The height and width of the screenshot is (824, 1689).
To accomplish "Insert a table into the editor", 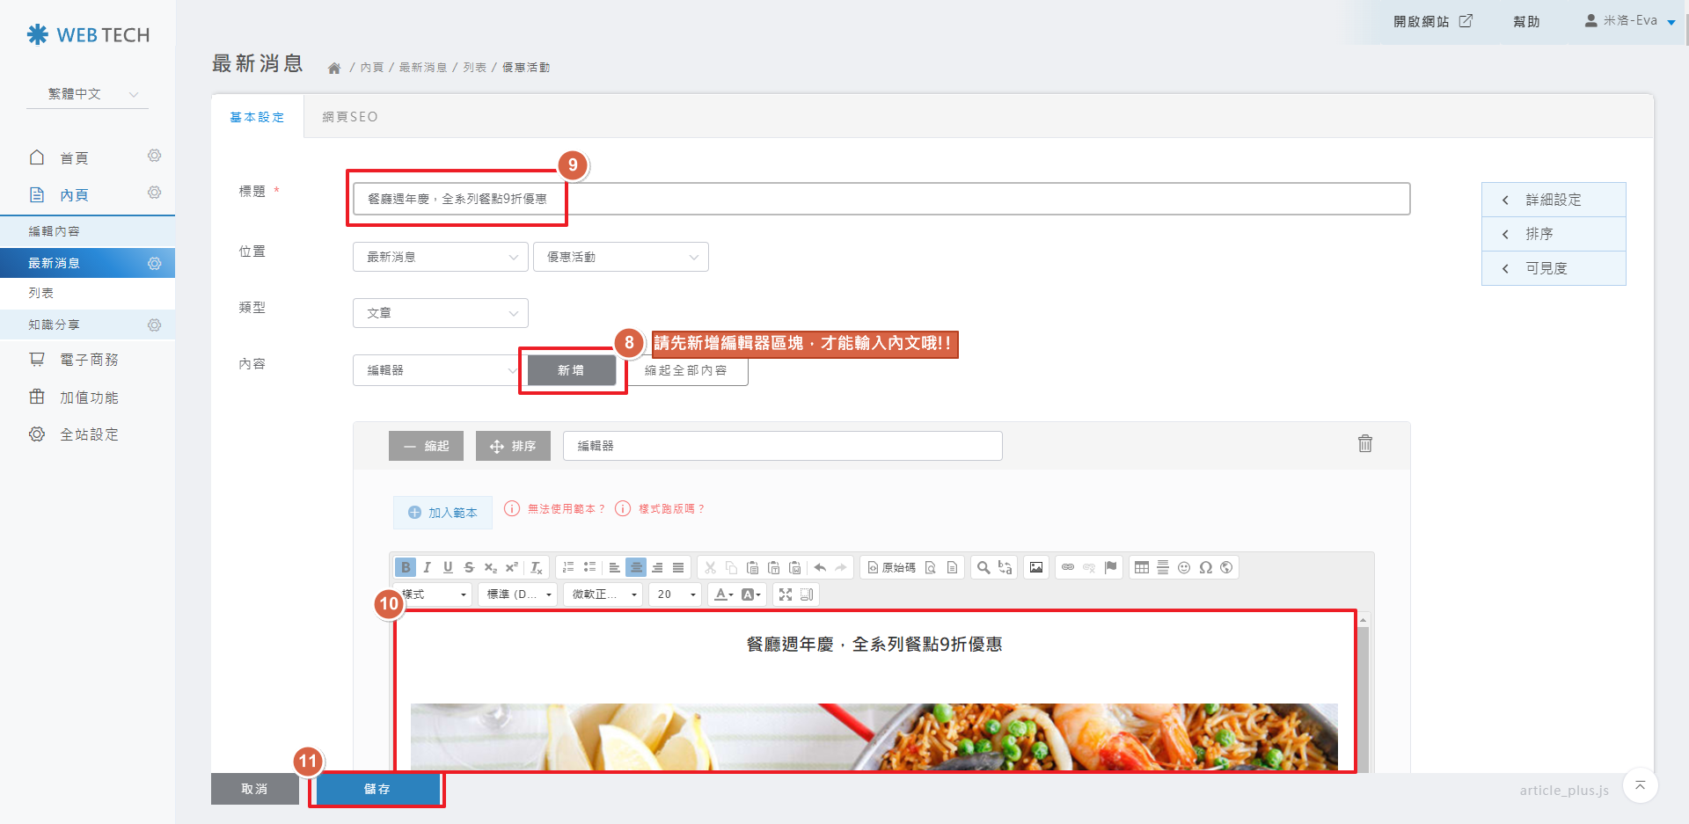I will pyautogui.click(x=1141, y=567).
